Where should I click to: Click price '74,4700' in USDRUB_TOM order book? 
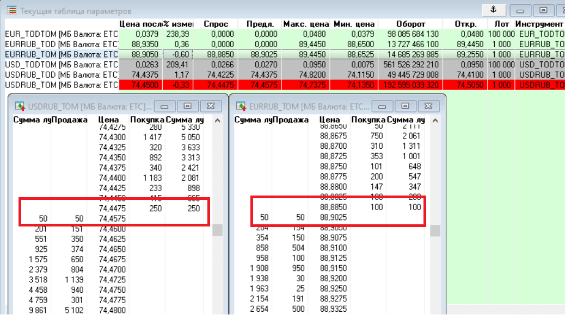point(113,270)
